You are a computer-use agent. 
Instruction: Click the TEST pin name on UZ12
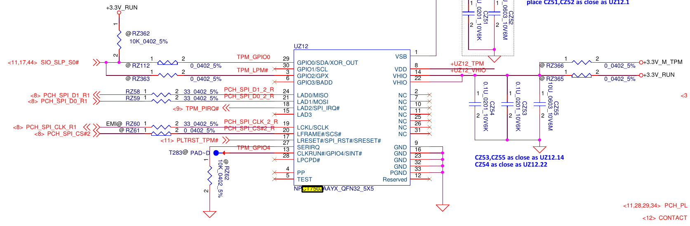304,179
